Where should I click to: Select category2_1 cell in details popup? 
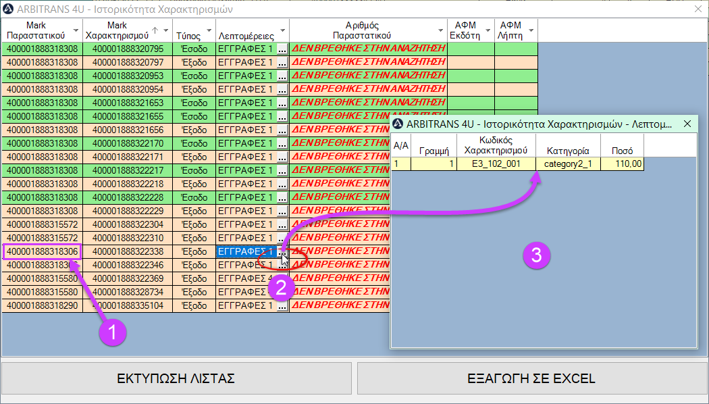[x=568, y=163]
